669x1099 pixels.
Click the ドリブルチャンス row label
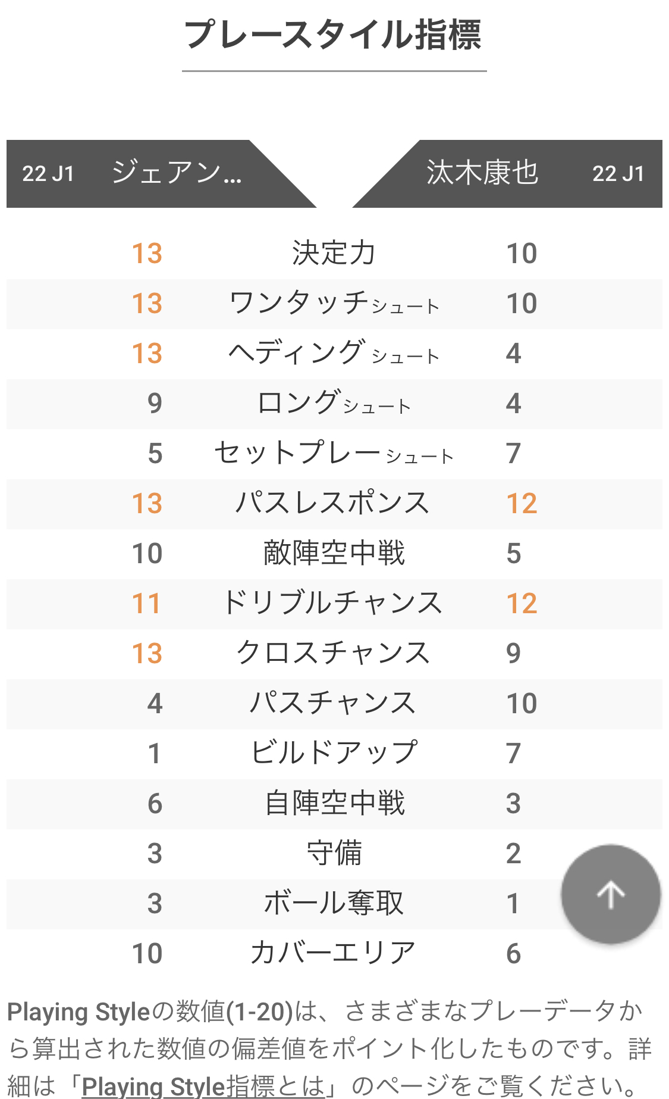coord(334,604)
